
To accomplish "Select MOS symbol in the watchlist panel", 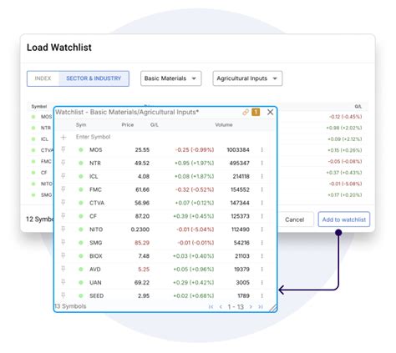I will click(96, 149).
